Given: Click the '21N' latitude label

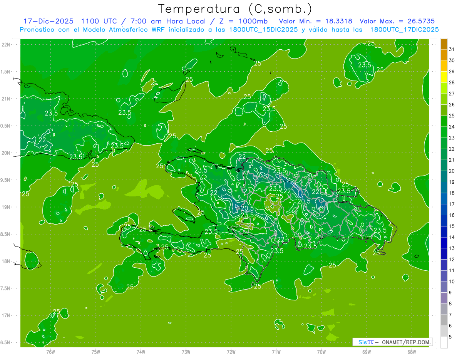Looking at the screenshot, I should 6,99.
